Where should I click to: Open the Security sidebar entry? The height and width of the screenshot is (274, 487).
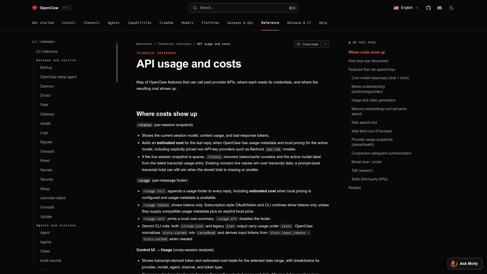[x=47, y=179]
